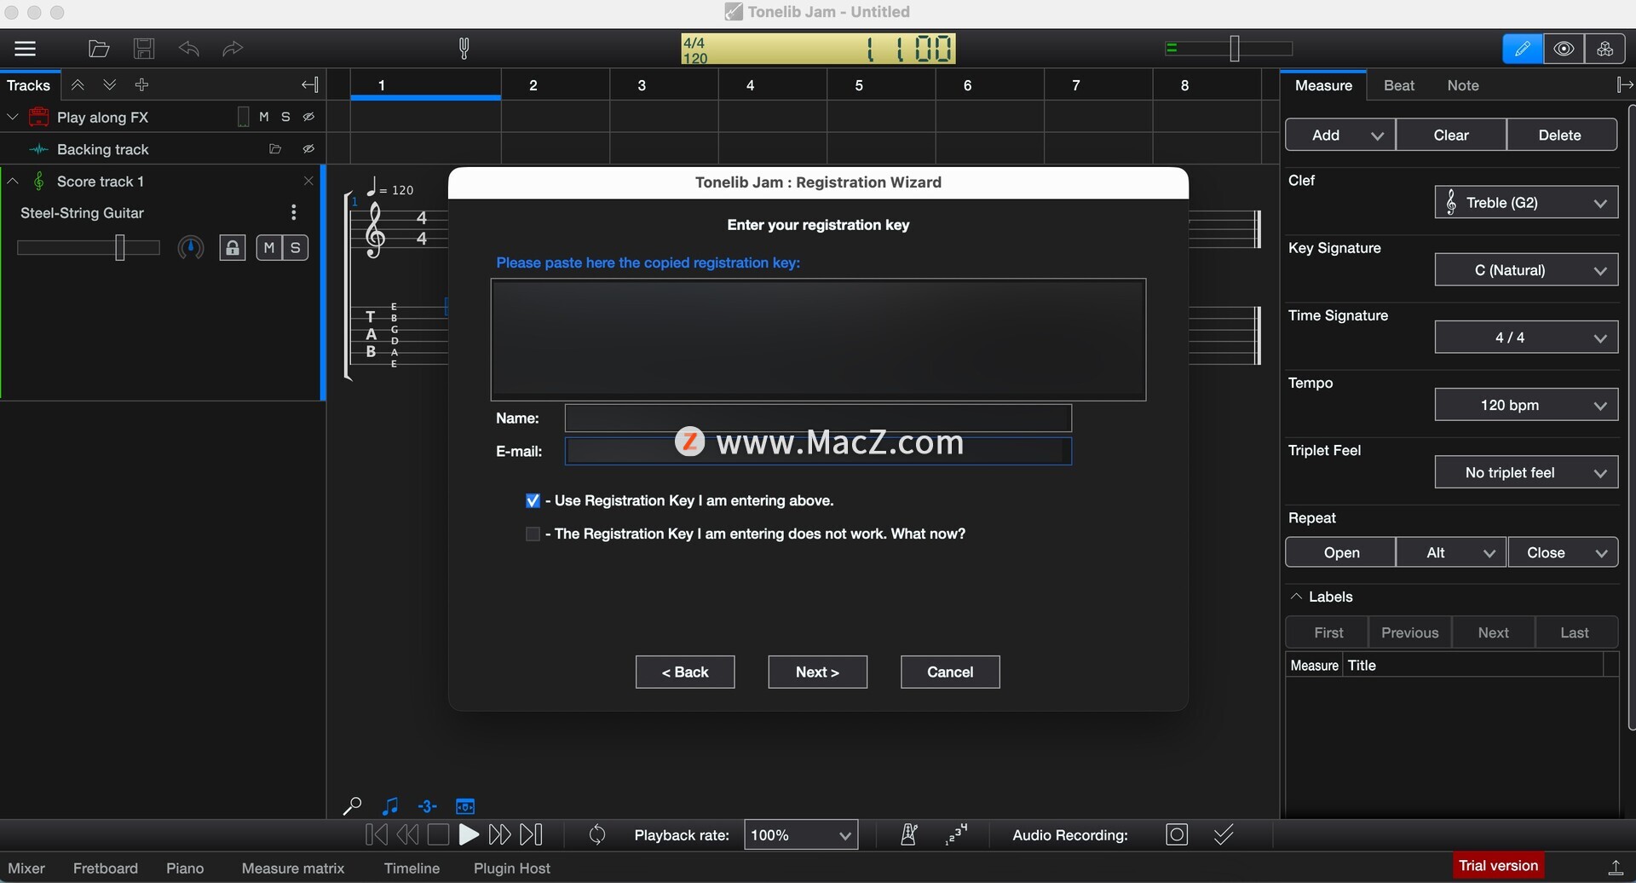Toggle the metronome icon in transport bar
The height and width of the screenshot is (883, 1636).
[908, 835]
